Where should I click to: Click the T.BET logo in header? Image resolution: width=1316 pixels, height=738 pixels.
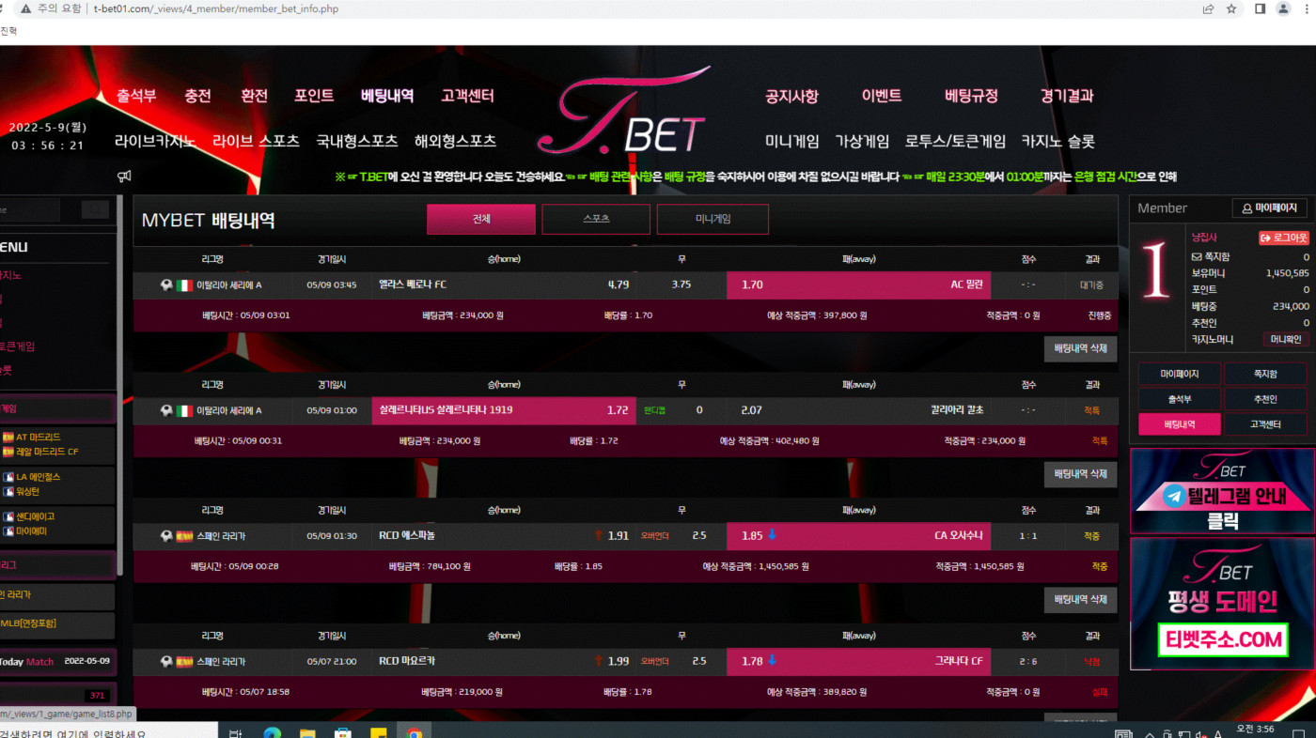[622, 113]
